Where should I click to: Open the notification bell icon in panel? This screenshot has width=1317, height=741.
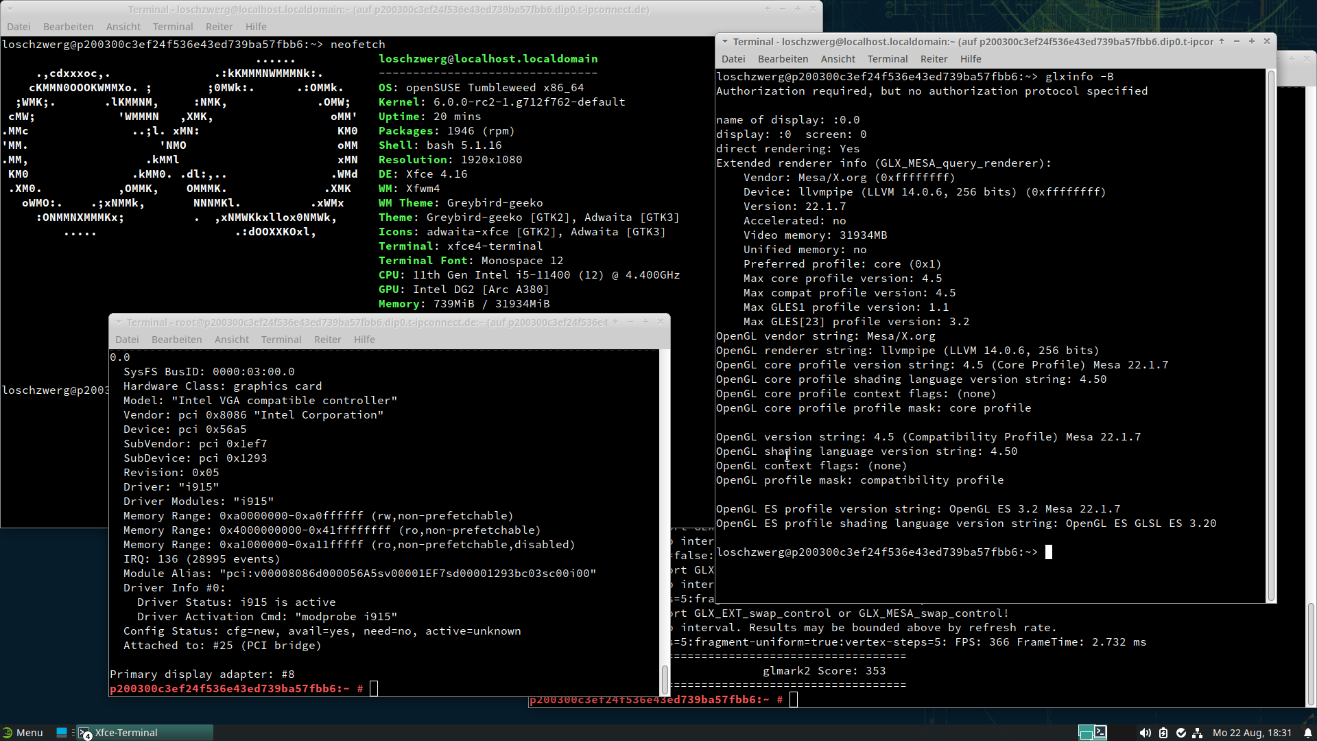coord(1307,733)
